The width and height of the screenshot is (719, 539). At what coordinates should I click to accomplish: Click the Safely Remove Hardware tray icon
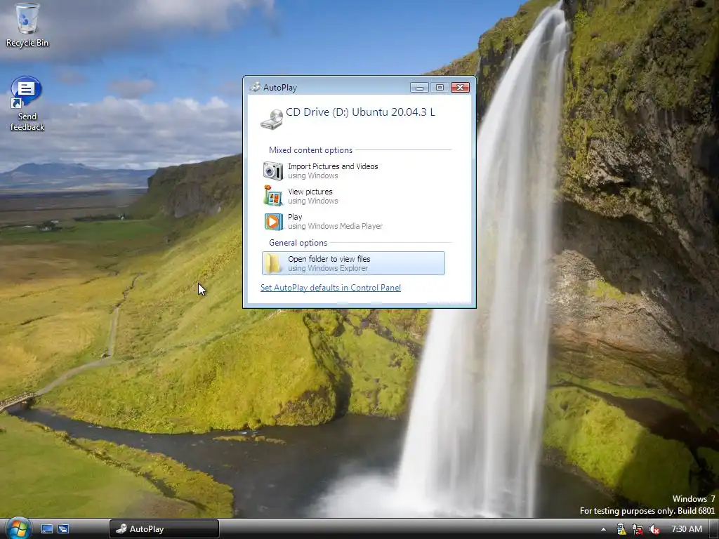tap(621, 529)
